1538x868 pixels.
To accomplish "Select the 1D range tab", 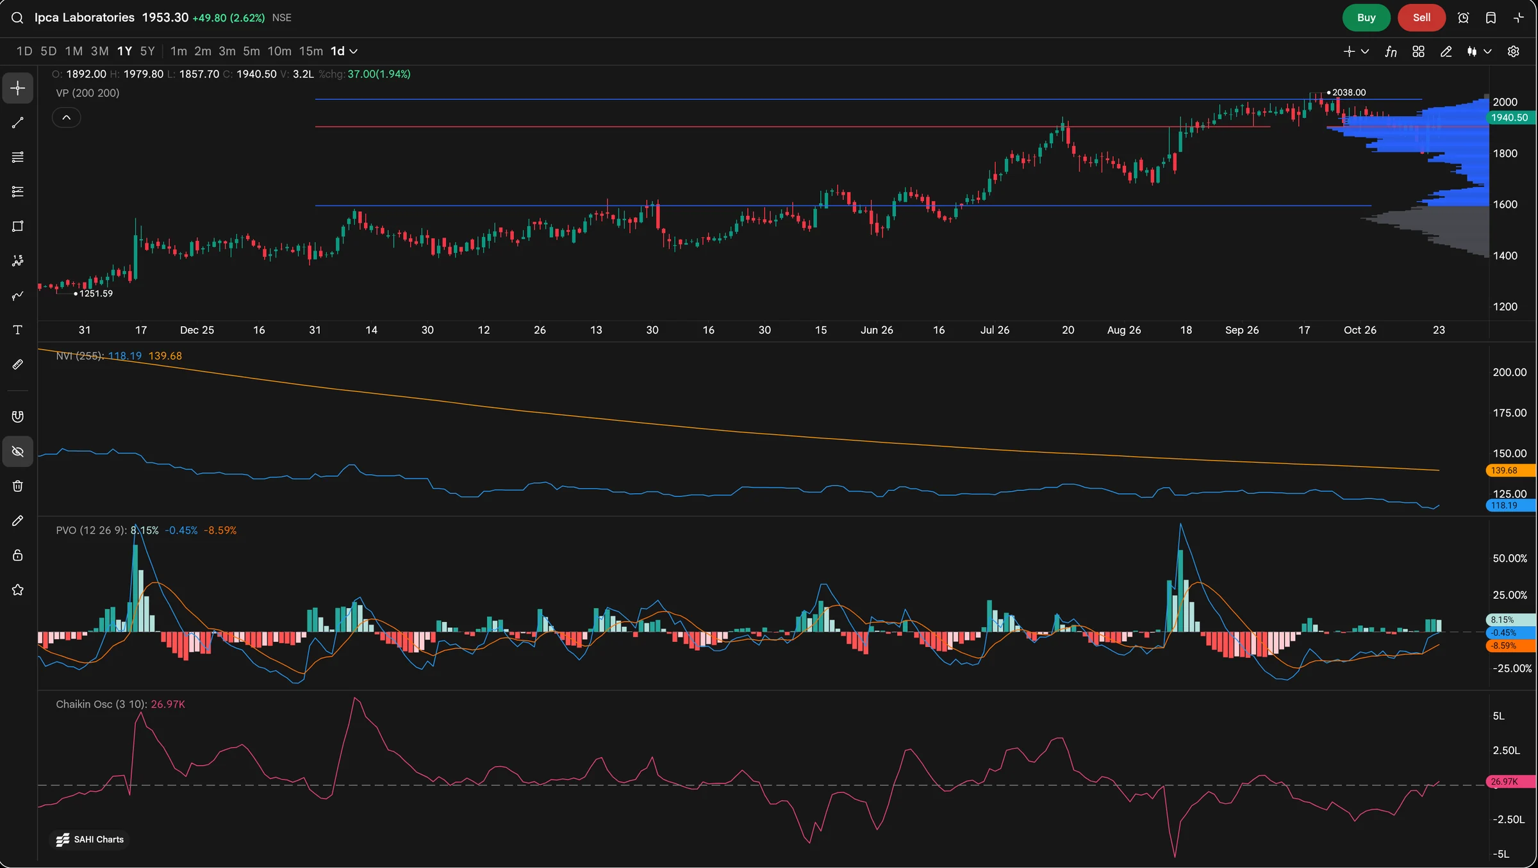I will click(x=24, y=51).
